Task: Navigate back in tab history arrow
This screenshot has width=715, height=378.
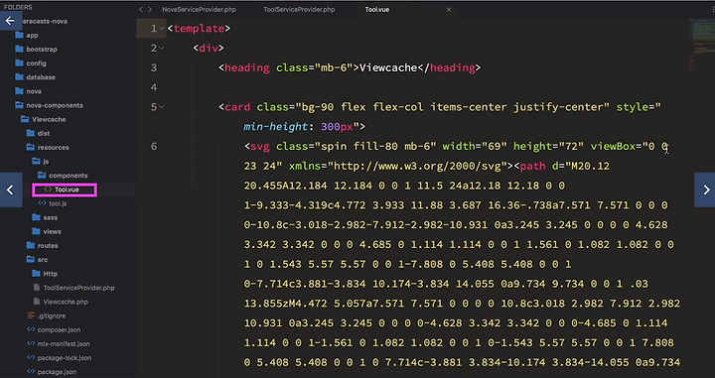Action: pyautogui.click(x=141, y=10)
